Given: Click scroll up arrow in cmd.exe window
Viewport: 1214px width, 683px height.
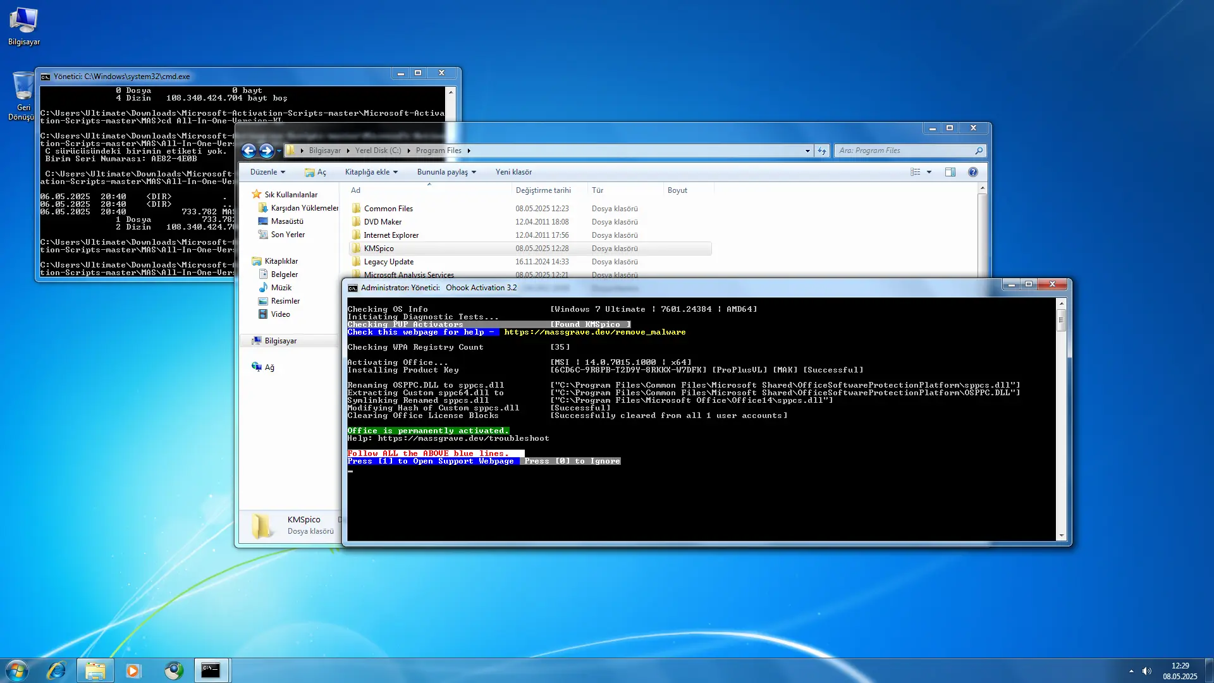Looking at the screenshot, I should pyautogui.click(x=451, y=92).
